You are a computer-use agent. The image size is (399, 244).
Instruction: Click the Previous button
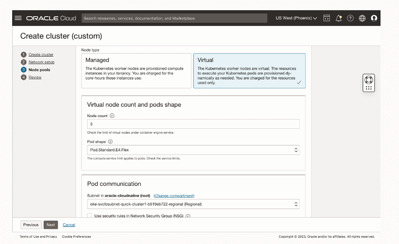(31, 224)
